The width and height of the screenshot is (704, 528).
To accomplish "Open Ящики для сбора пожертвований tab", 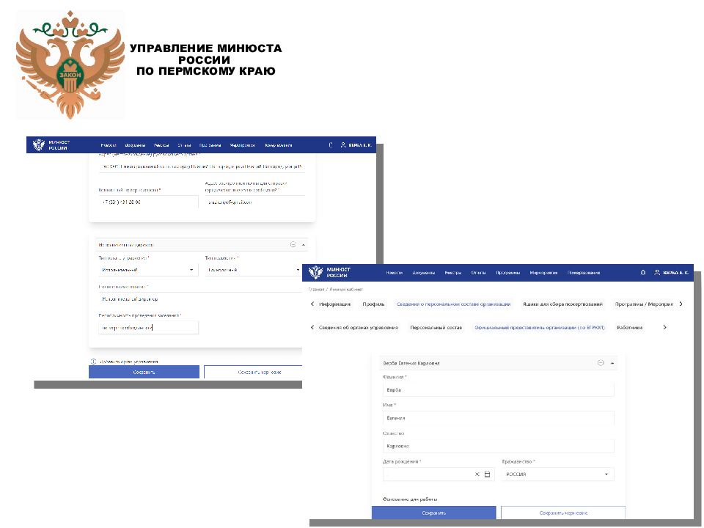I will click(x=562, y=304).
